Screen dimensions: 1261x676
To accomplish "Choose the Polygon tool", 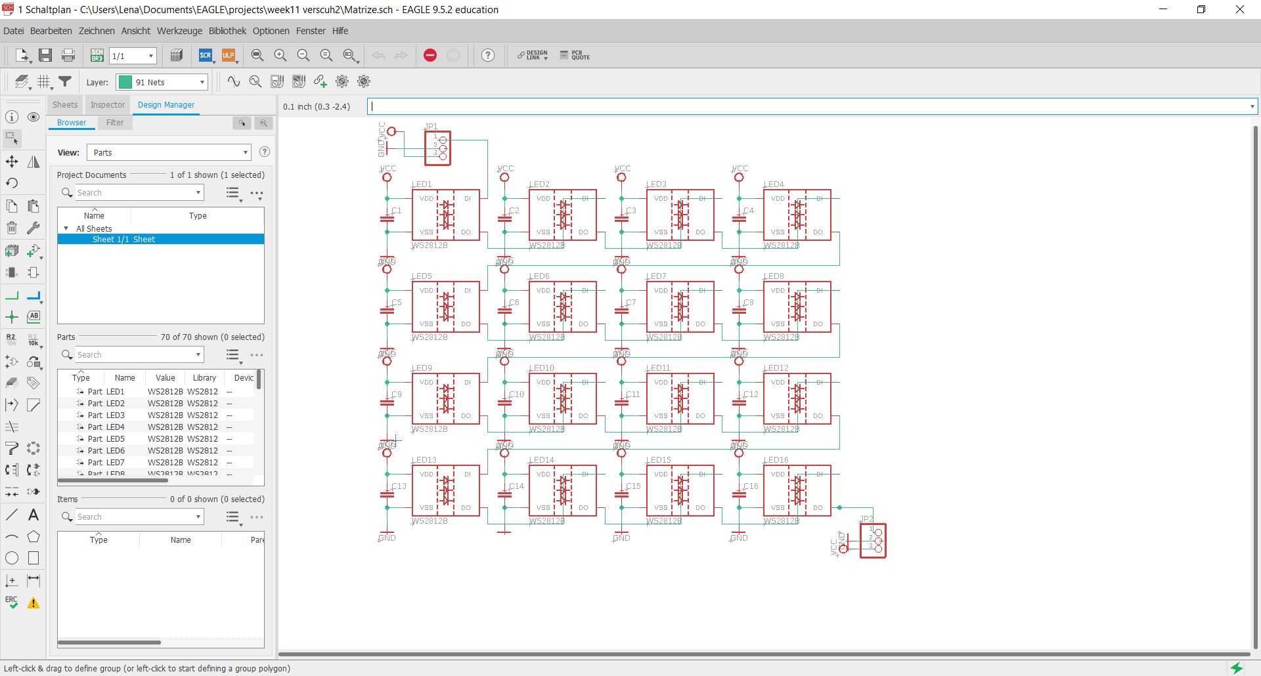I will click(x=33, y=537).
